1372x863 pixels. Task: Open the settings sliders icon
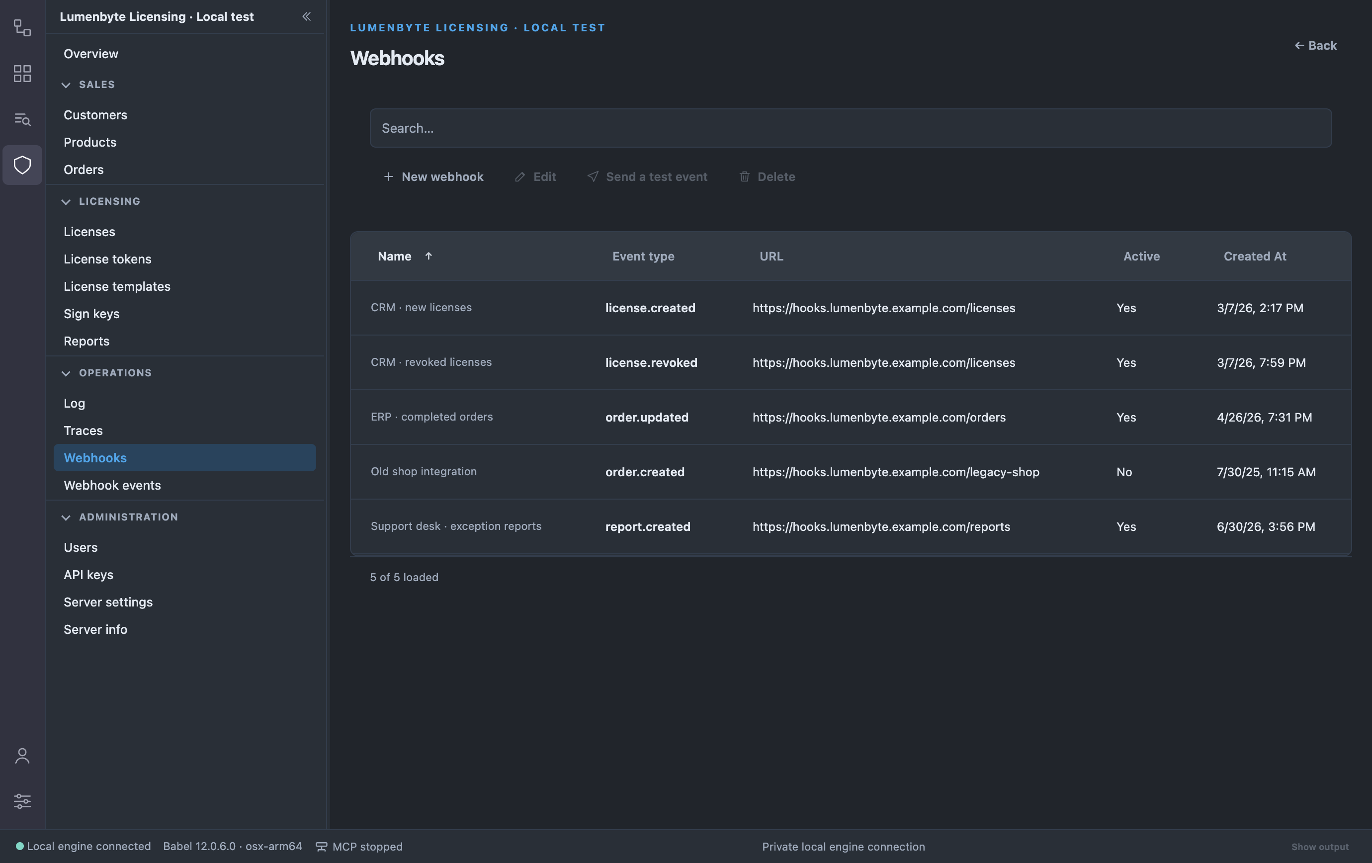click(x=22, y=801)
